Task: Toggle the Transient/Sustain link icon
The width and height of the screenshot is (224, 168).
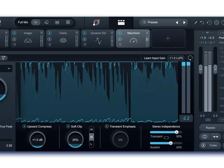Action: click(x=166, y=138)
